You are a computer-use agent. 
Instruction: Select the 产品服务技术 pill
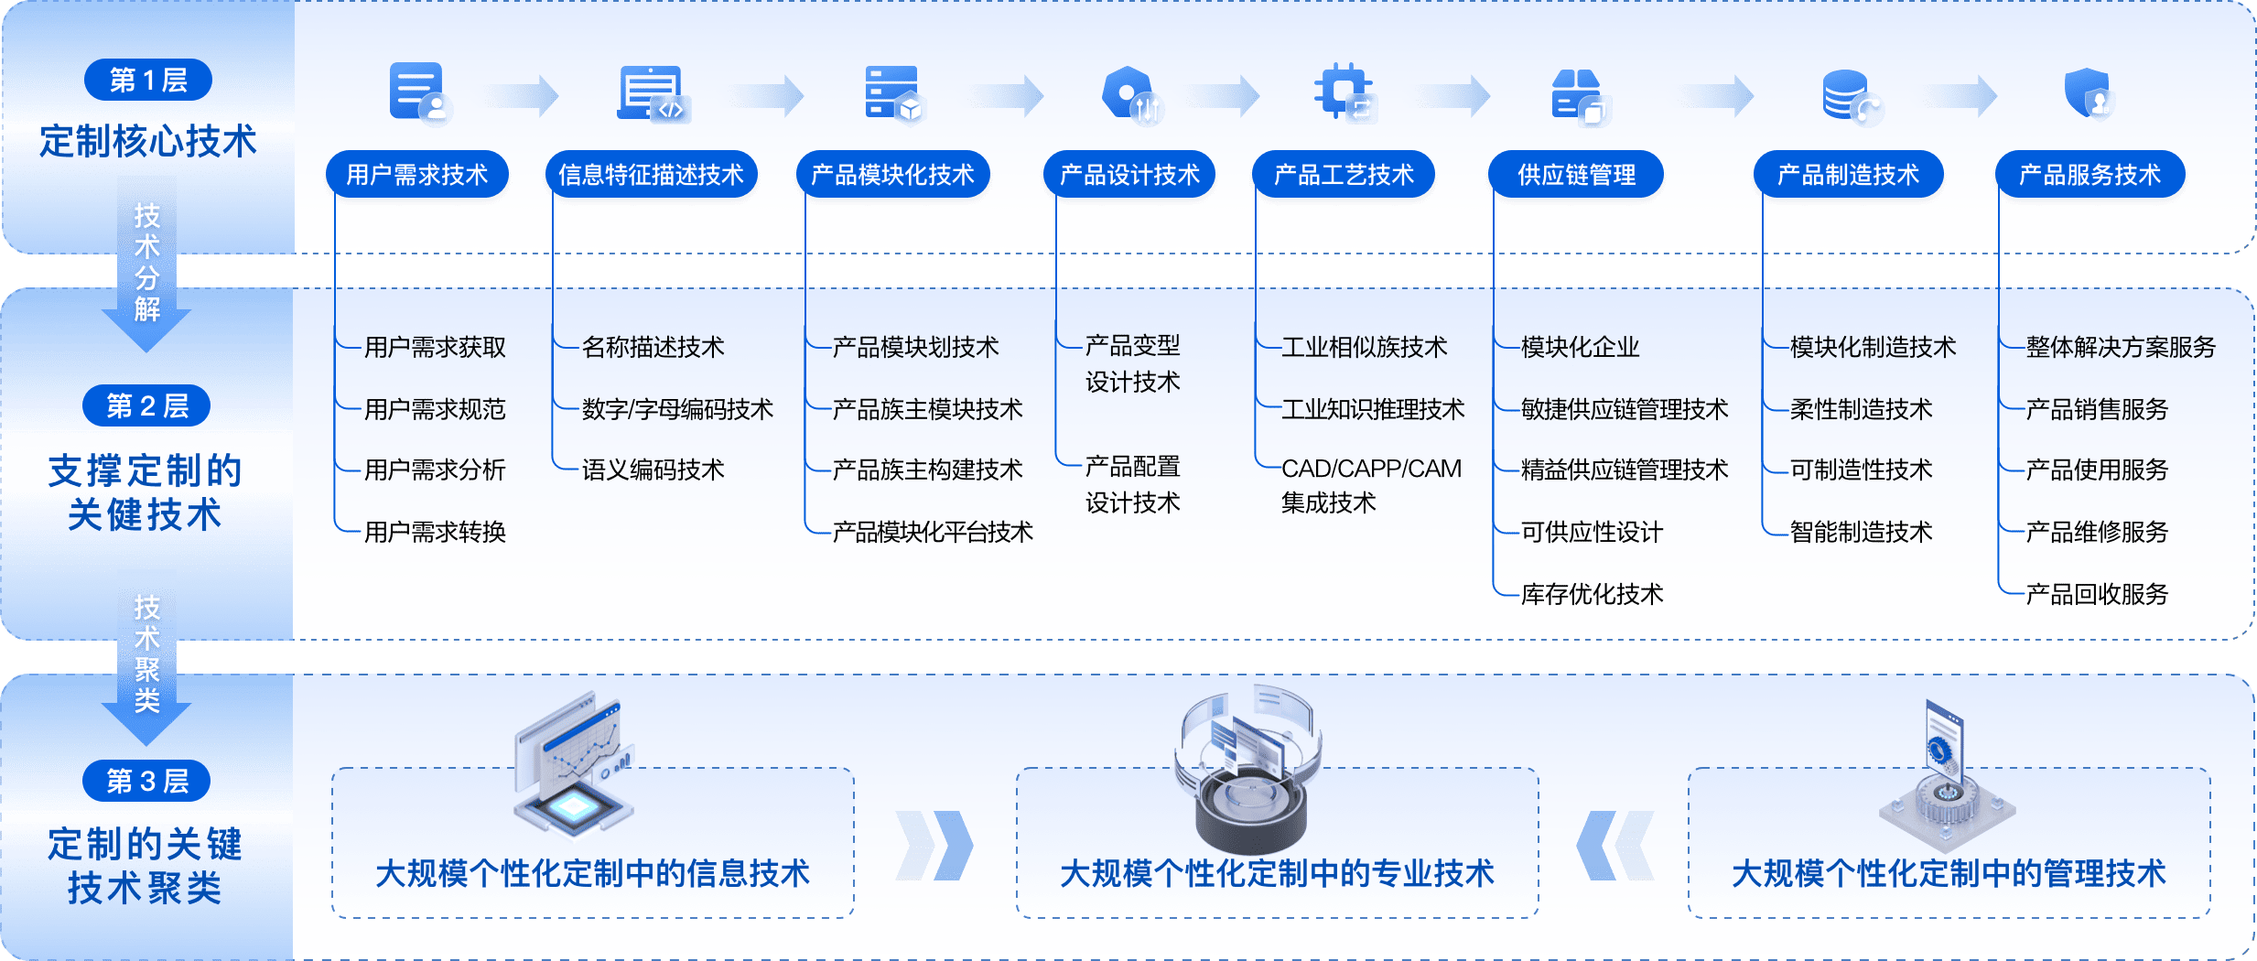click(x=2090, y=174)
